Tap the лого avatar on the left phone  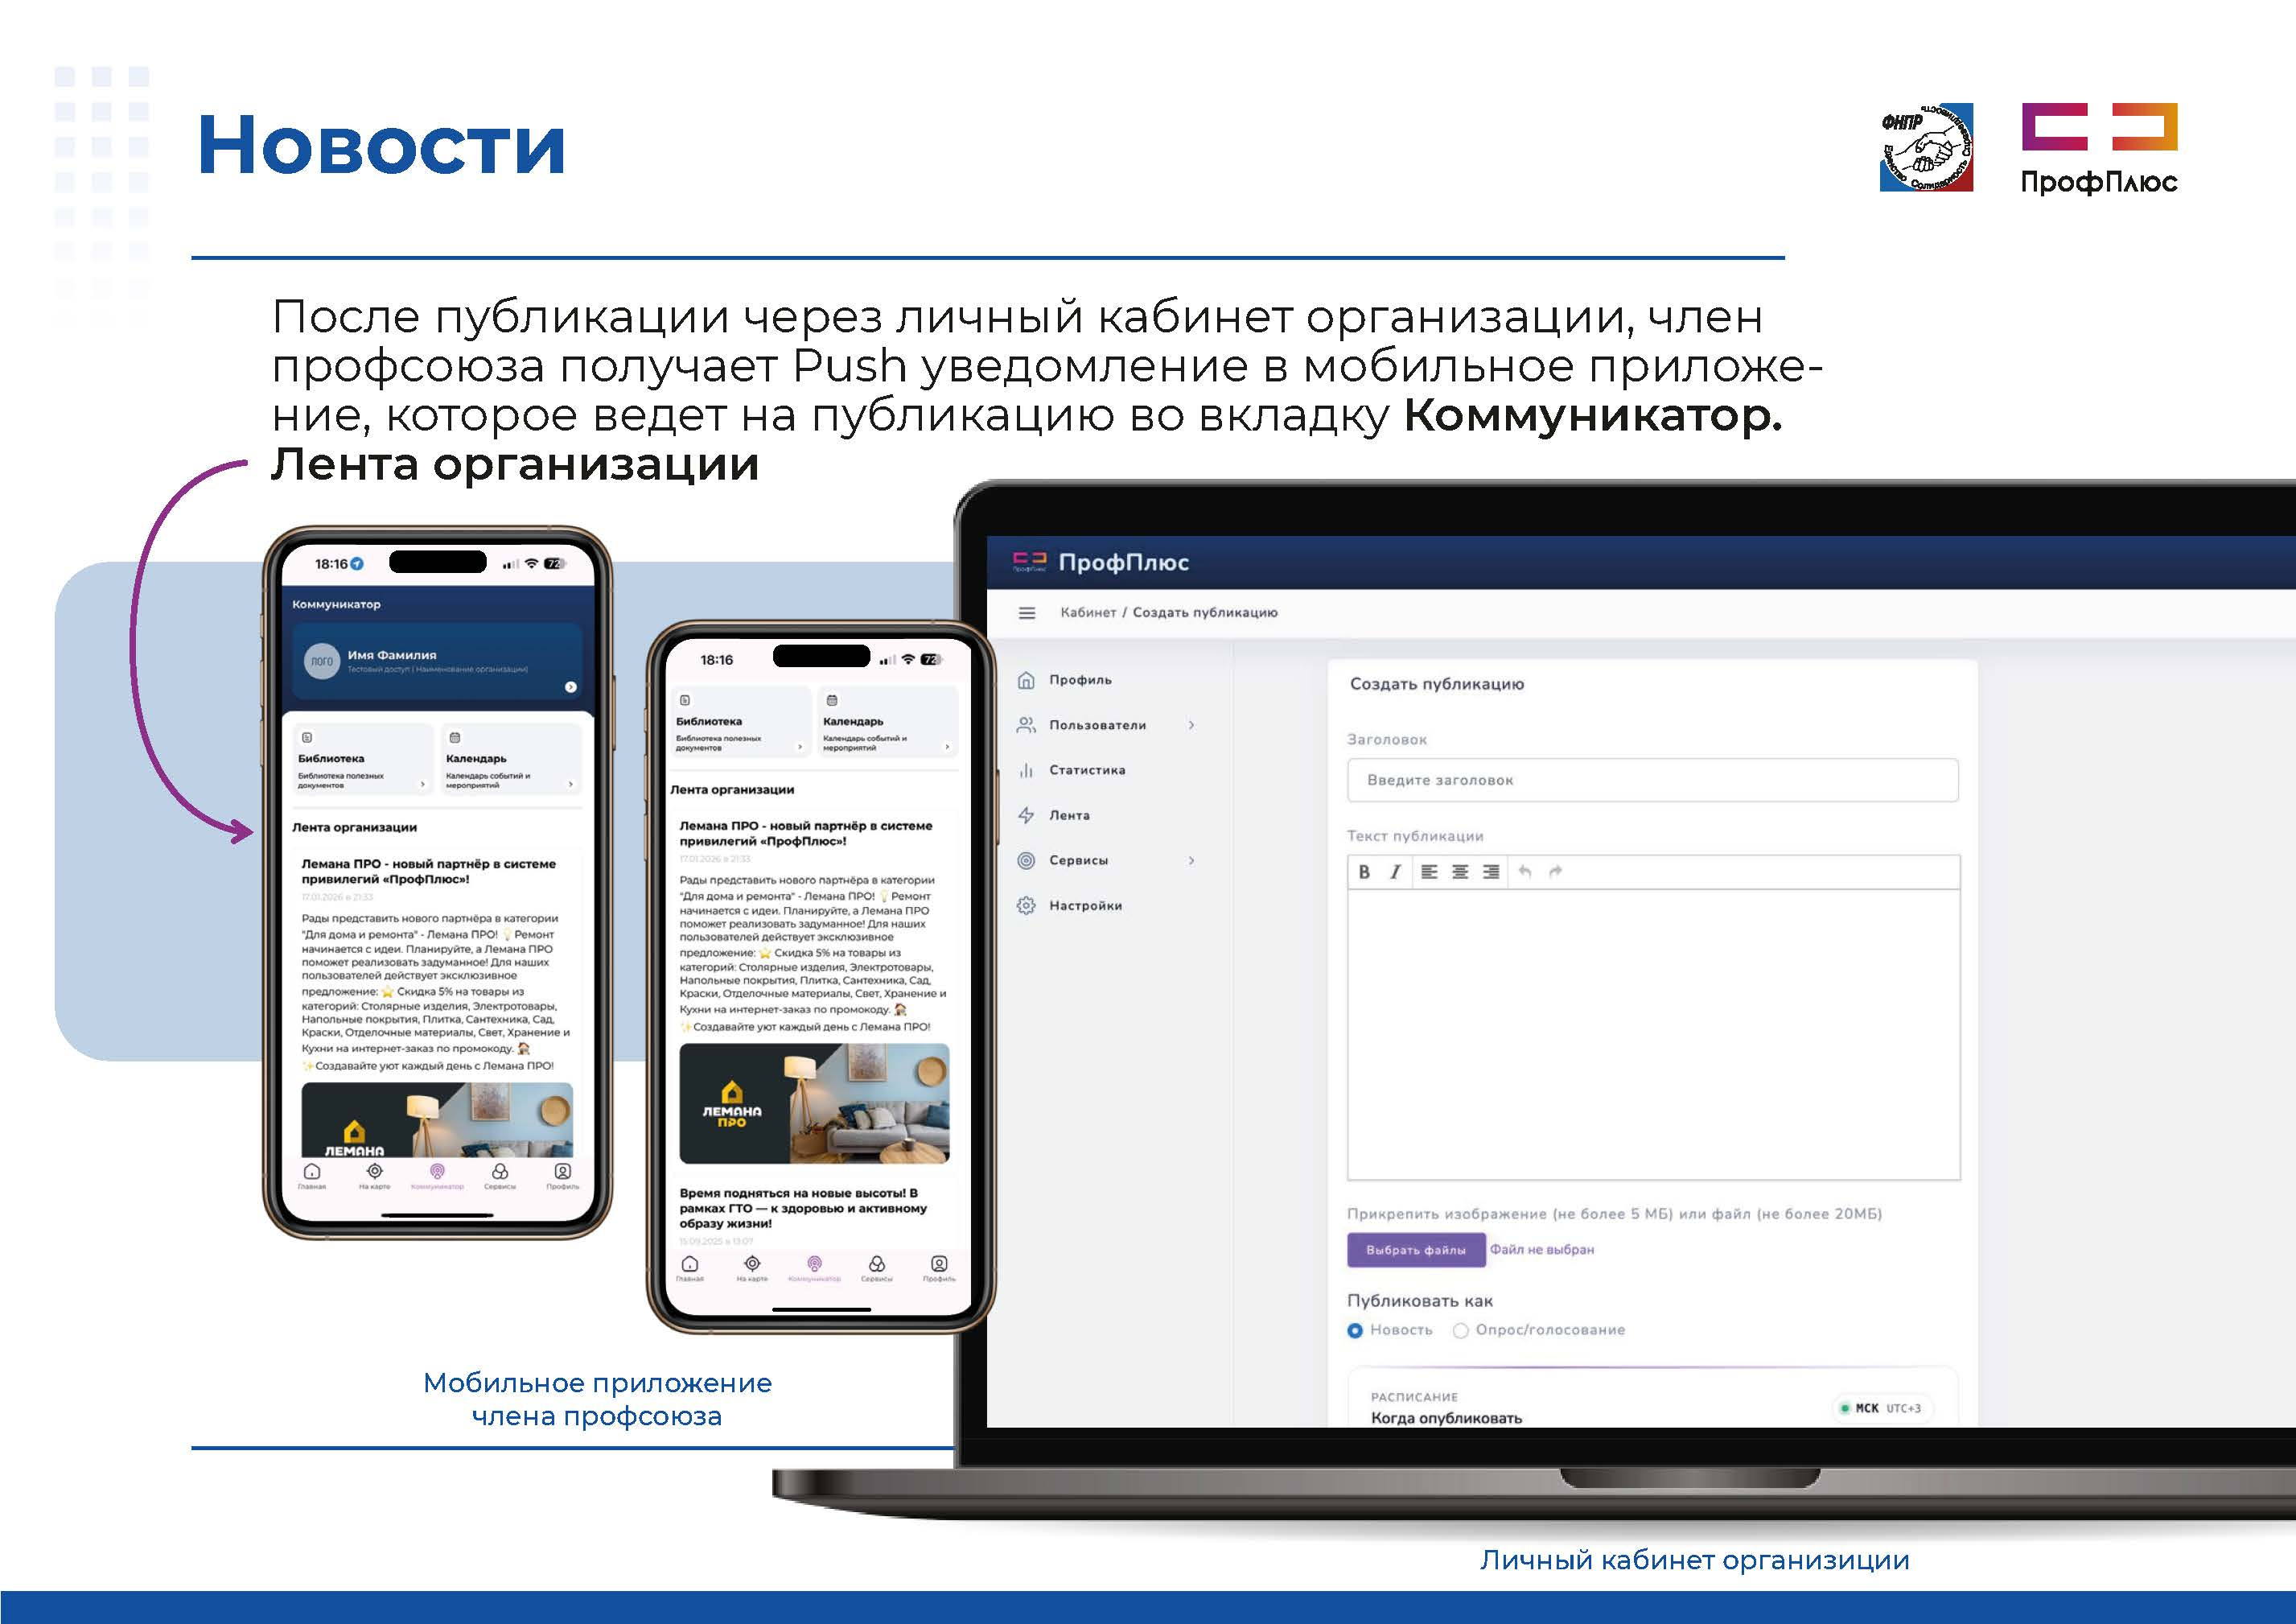click(322, 662)
